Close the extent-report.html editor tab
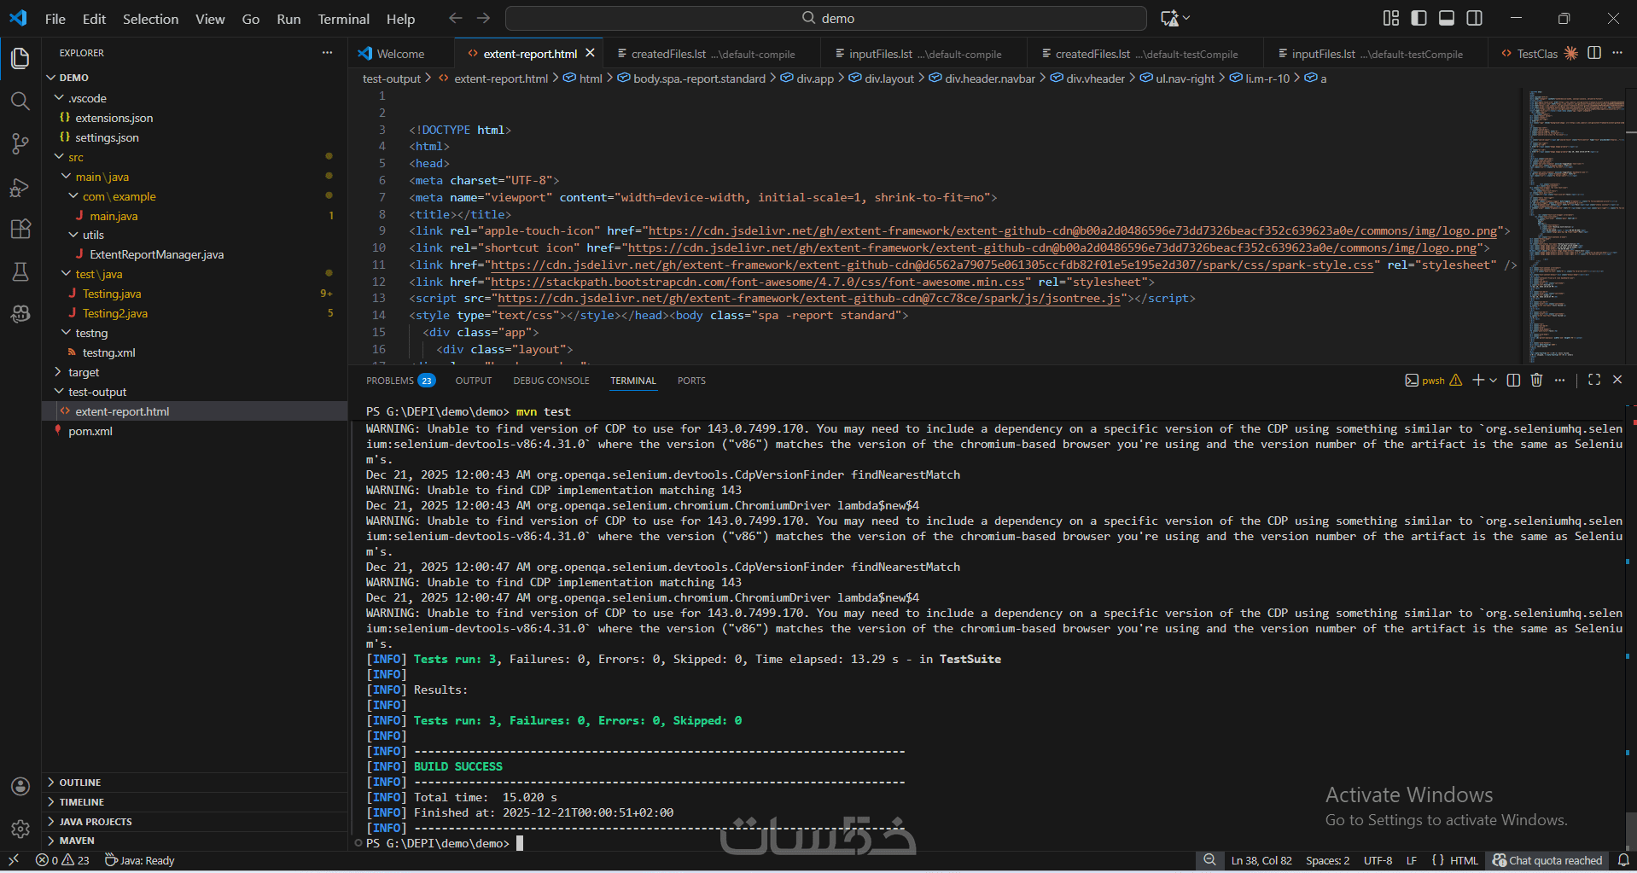The width and height of the screenshot is (1637, 873). coord(590,53)
